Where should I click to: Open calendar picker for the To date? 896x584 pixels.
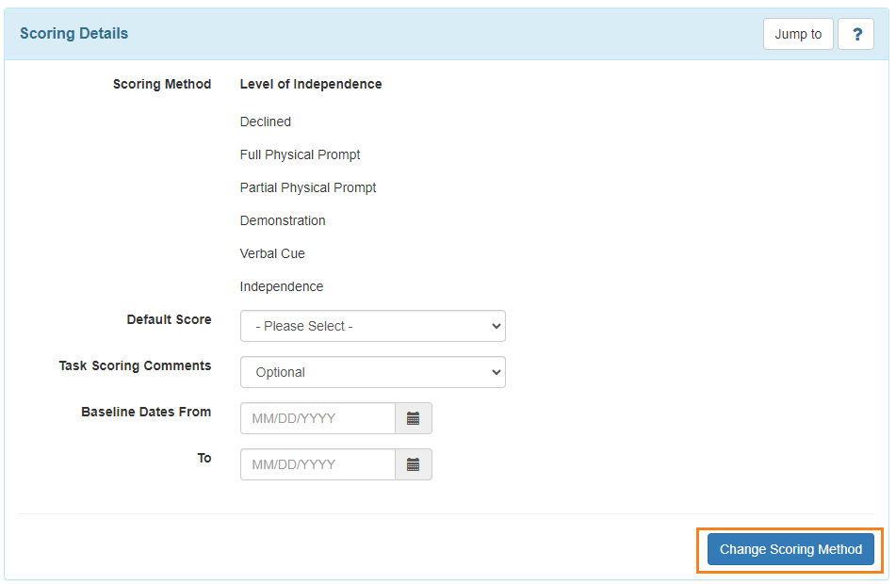414,464
